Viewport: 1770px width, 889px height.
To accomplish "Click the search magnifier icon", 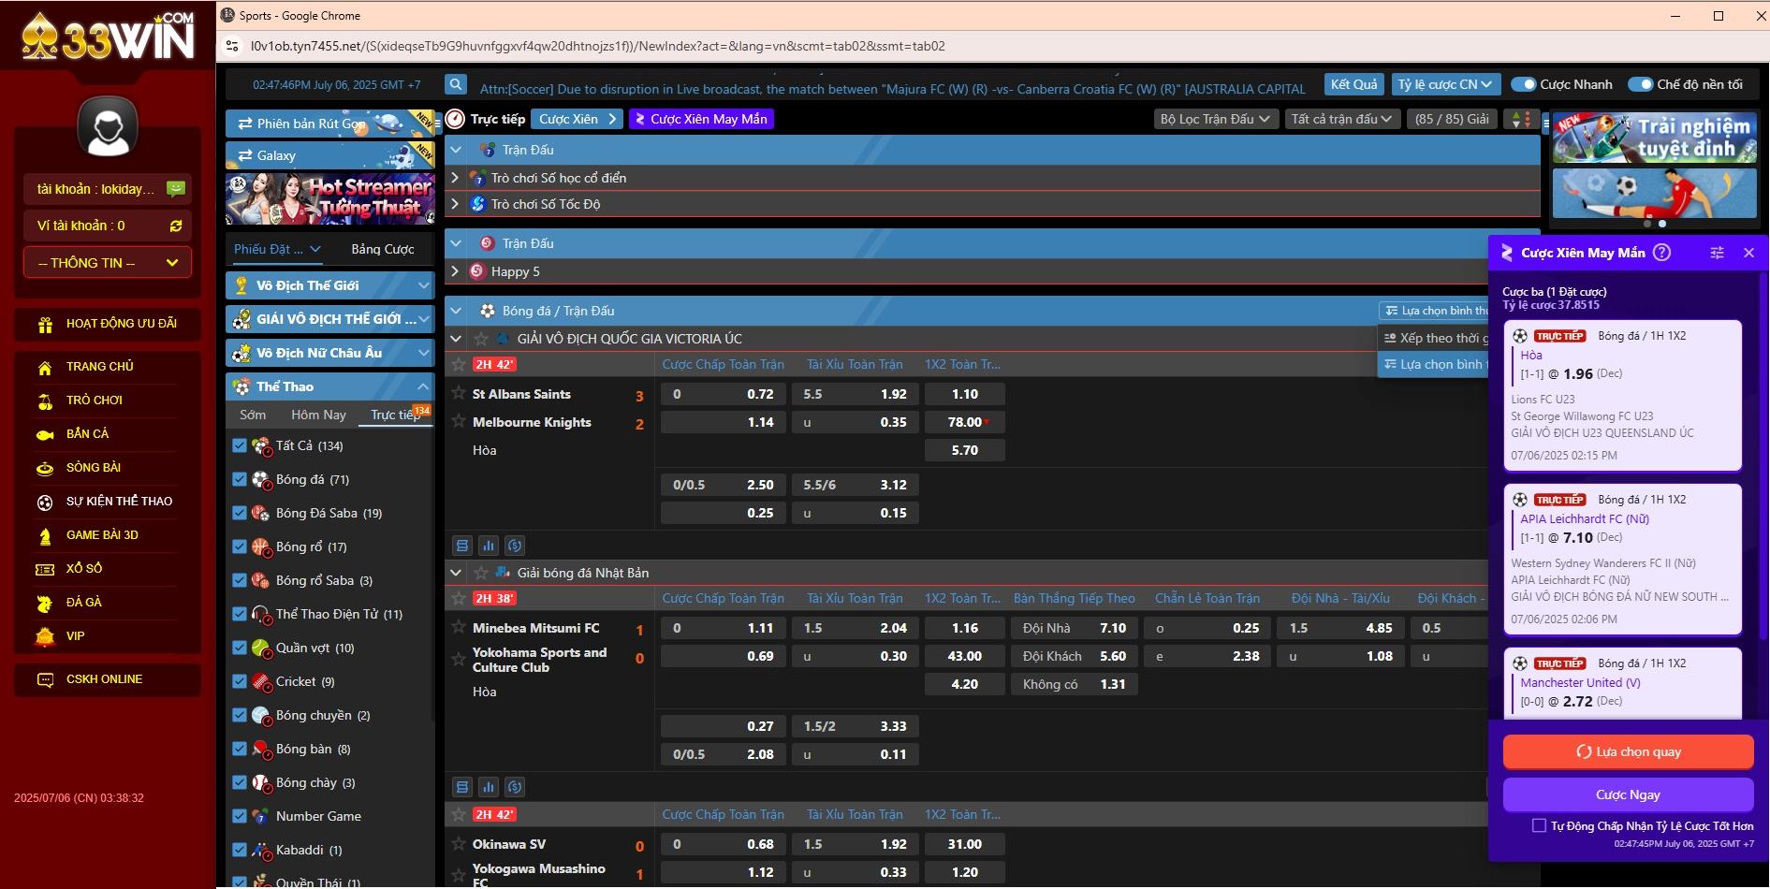I will (x=456, y=85).
